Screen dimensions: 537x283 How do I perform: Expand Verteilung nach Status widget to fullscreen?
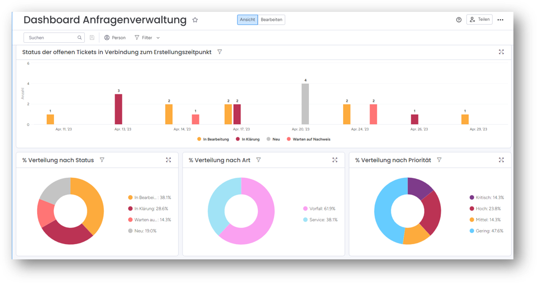(168, 160)
